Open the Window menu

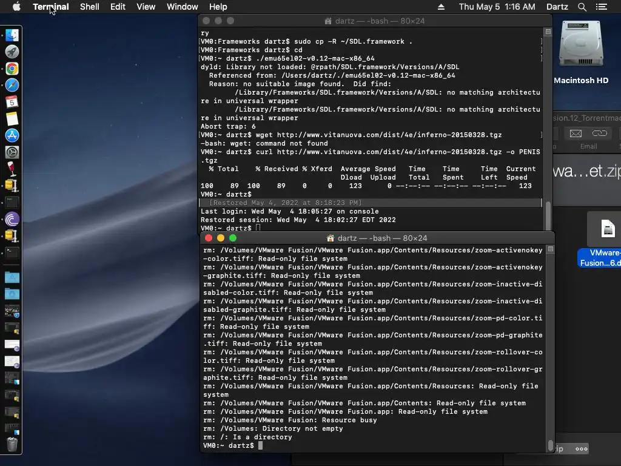click(182, 7)
